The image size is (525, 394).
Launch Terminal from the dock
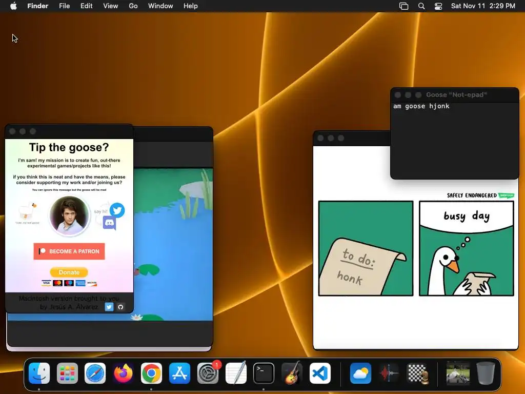click(x=264, y=373)
